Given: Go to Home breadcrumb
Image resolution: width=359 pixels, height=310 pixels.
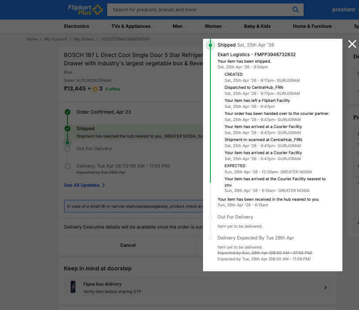Looking at the screenshot, I should click(x=32, y=39).
